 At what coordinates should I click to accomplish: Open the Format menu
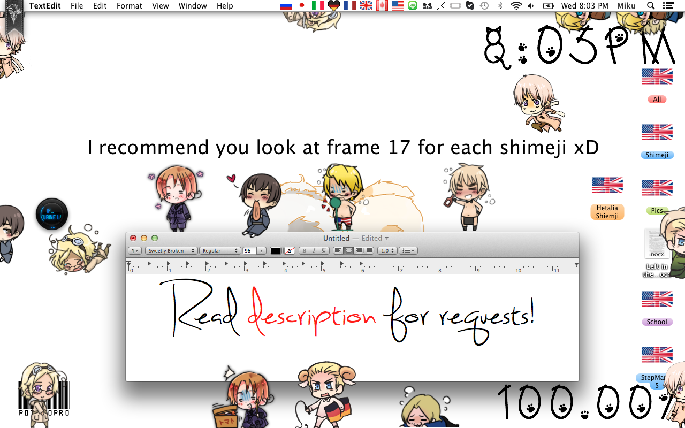click(130, 6)
